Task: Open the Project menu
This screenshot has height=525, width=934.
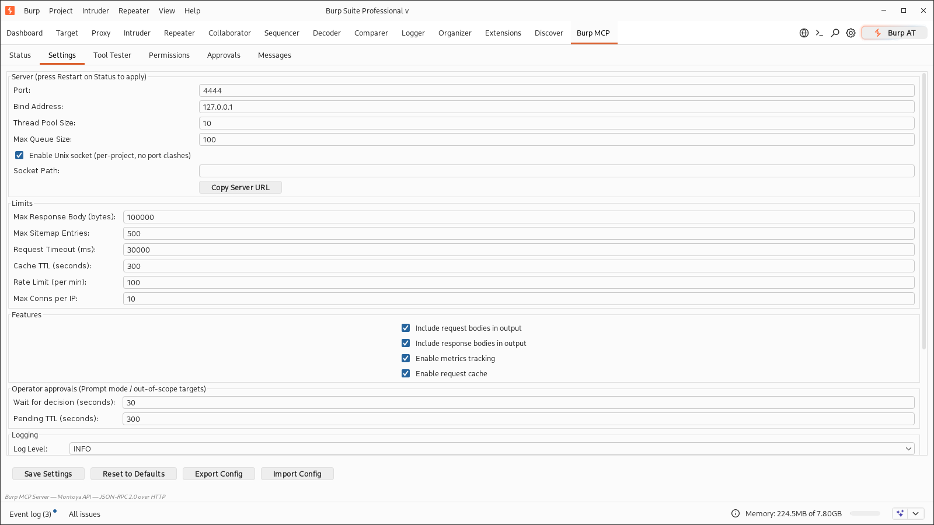Action: click(x=61, y=10)
